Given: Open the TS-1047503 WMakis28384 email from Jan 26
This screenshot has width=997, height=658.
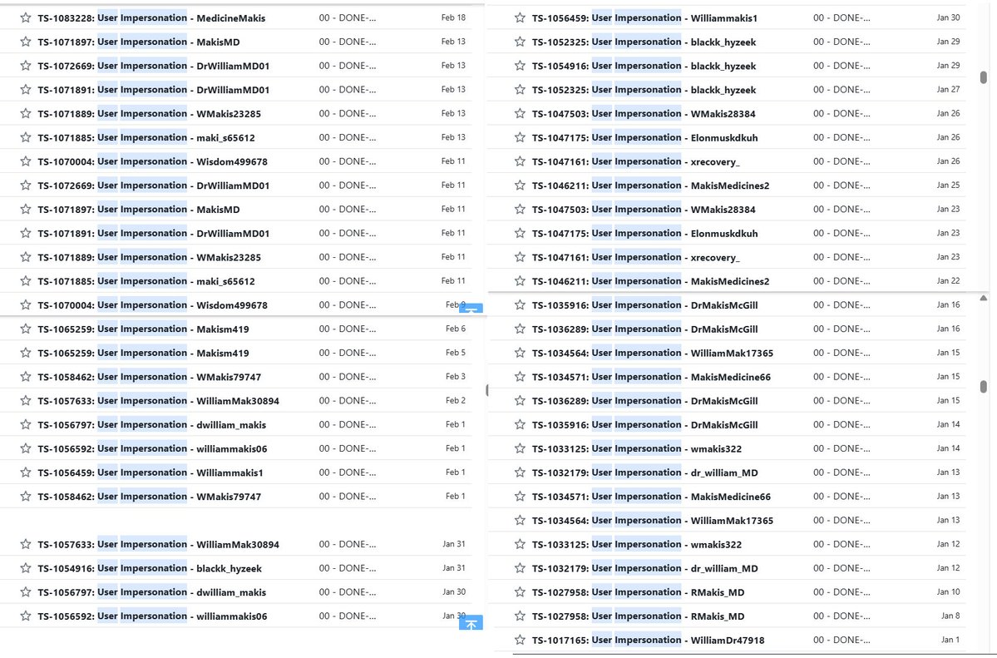Looking at the screenshot, I should [727, 113].
